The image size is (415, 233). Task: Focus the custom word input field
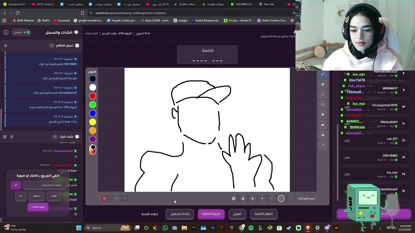44,185
